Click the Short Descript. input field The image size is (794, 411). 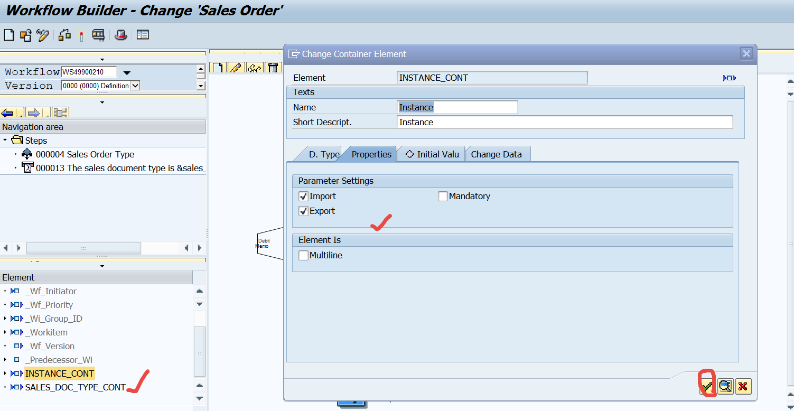point(564,122)
